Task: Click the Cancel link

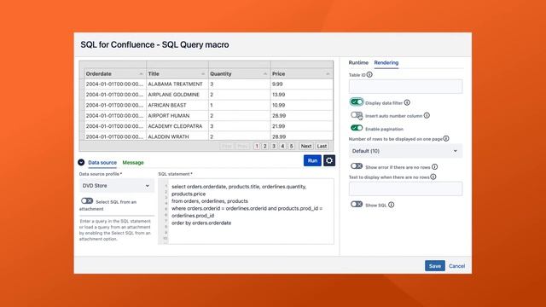Action: (x=457, y=266)
